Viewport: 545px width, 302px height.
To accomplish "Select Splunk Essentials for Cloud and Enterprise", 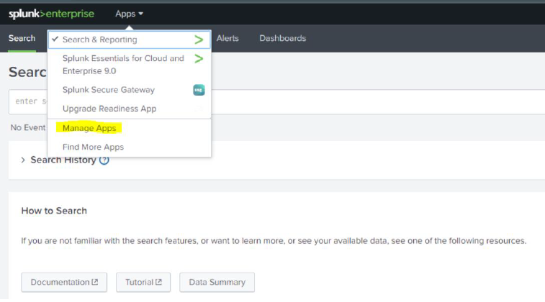I will pyautogui.click(x=123, y=65).
